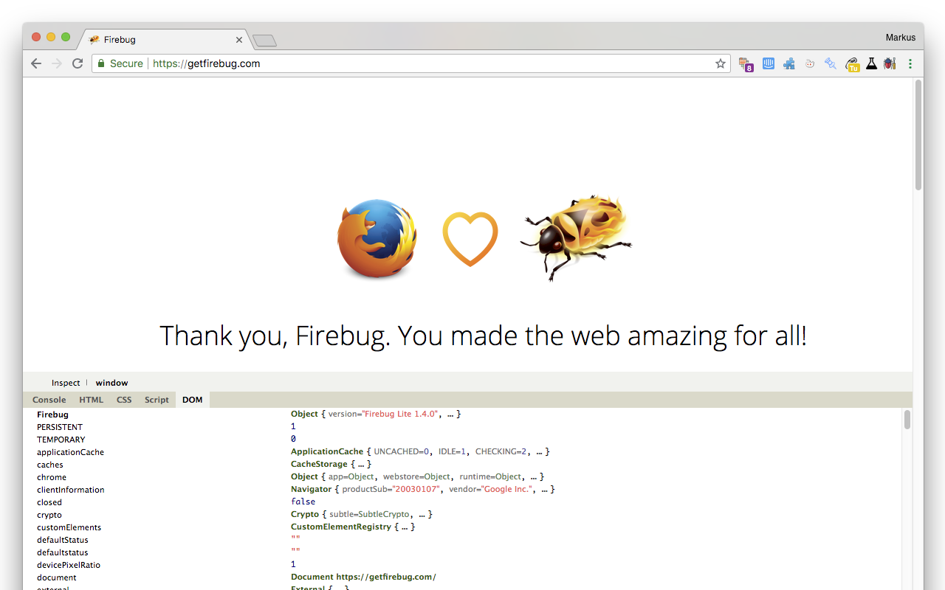The height and width of the screenshot is (590, 945).
Task: Click the PERSISTENT property name
Action: pyautogui.click(x=60, y=427)
